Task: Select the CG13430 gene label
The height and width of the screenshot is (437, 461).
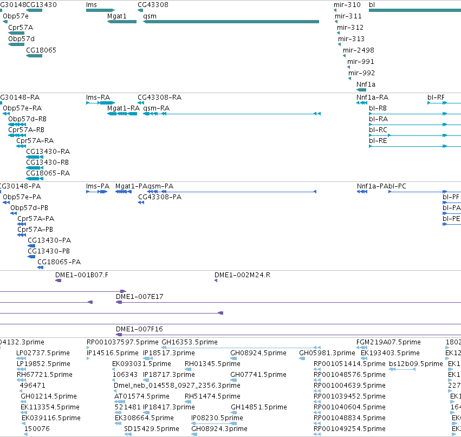Action: 42,5
